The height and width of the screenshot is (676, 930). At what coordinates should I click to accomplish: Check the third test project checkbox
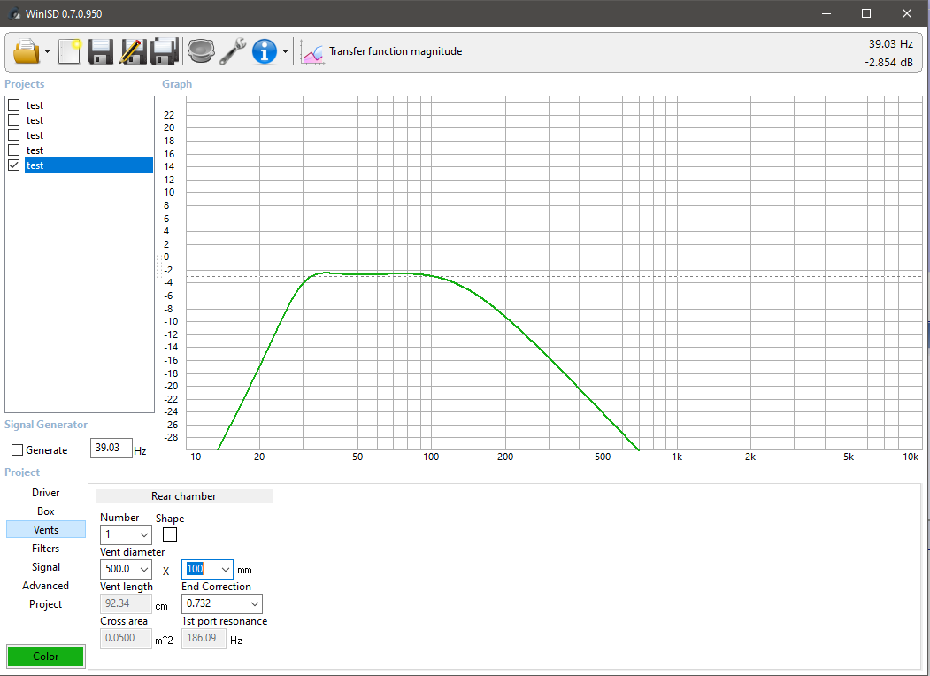coord(14,135)
